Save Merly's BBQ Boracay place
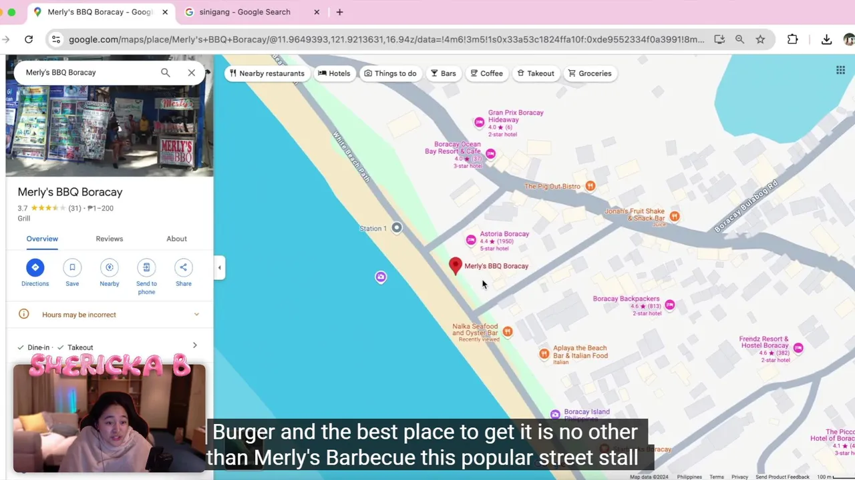 click(x=72, y=267)
